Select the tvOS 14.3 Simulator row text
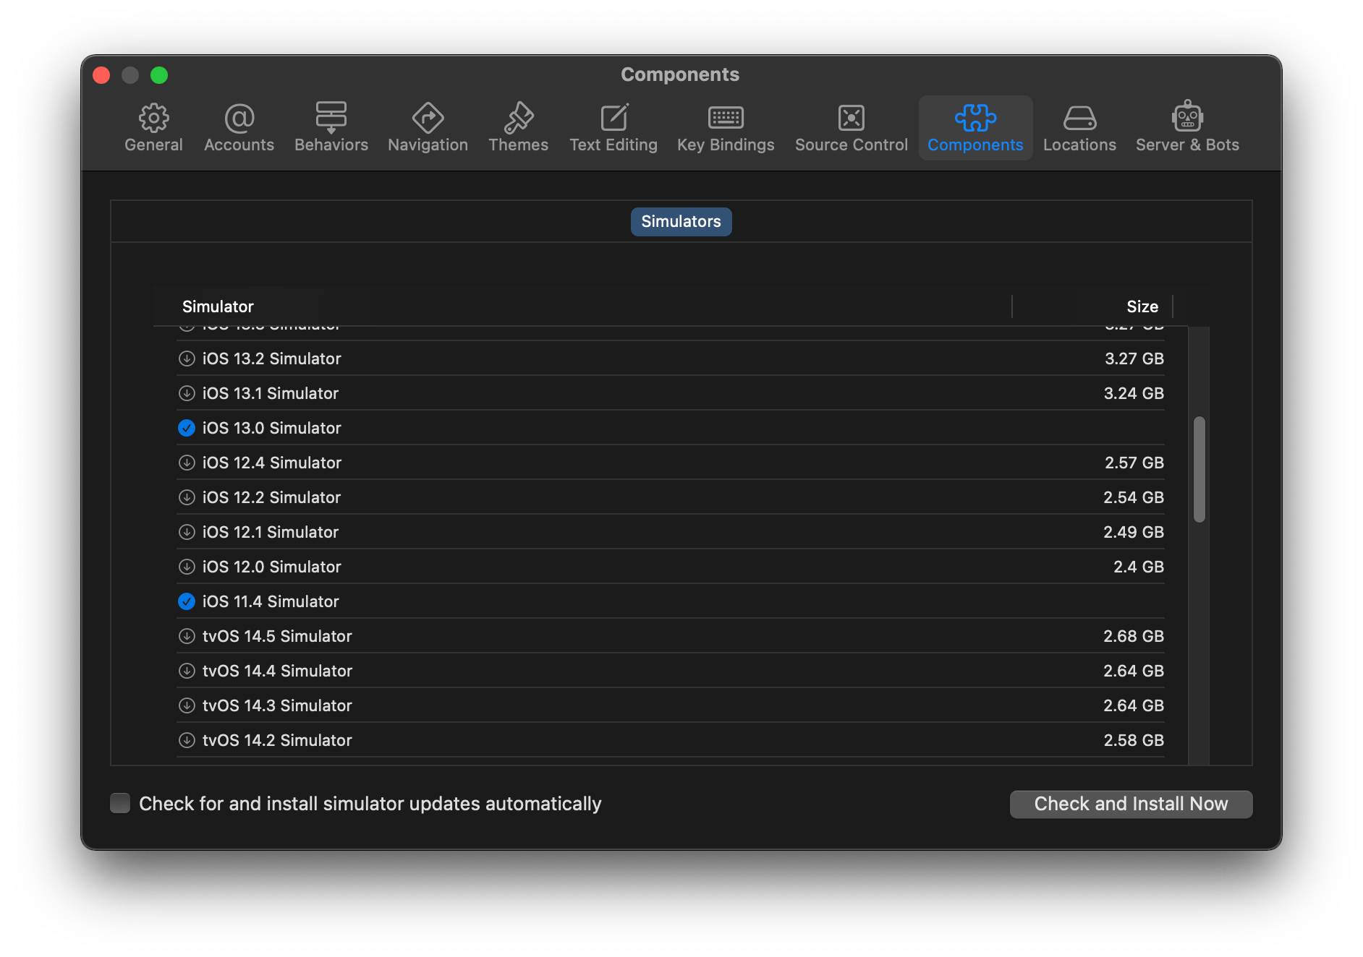This screenshot has width=1363, height=957. click(277, 705)
